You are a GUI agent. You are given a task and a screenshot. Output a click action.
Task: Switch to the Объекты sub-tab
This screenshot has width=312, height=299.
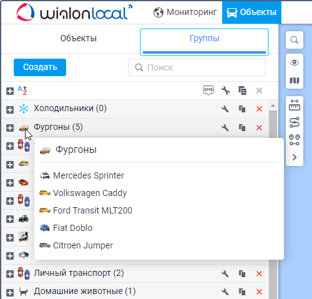(x=79, y=39)
